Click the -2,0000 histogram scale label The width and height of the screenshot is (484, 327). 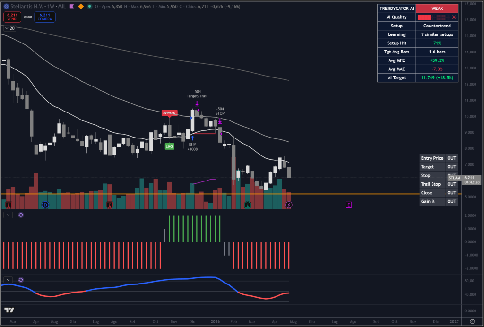point(471,268)
